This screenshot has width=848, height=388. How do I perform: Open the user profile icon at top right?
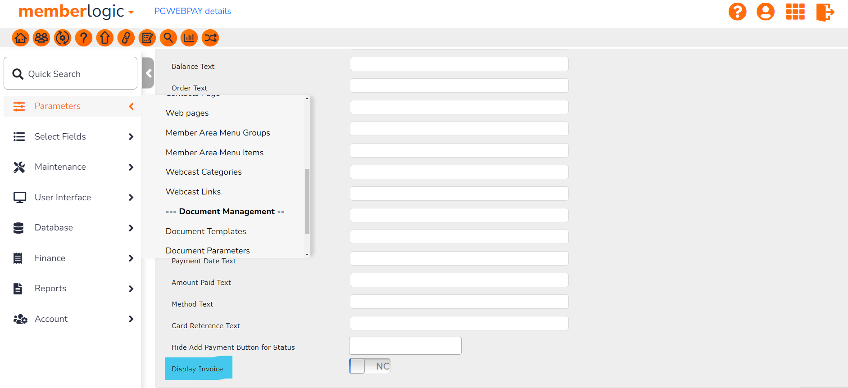[x=765, y=12]
